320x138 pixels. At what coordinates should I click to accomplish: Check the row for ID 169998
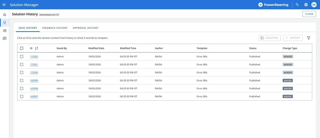click(22, 89)
